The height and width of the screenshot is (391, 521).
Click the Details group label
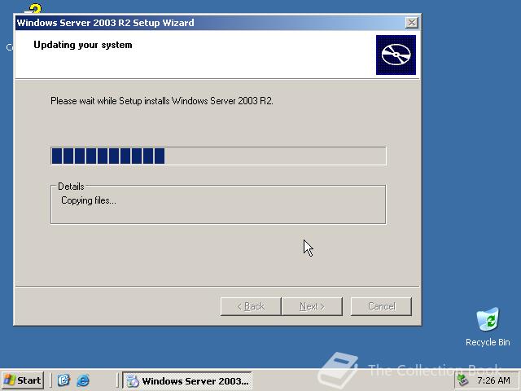(71, 187)
